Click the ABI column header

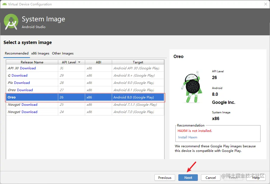click(x=99, y=62)
